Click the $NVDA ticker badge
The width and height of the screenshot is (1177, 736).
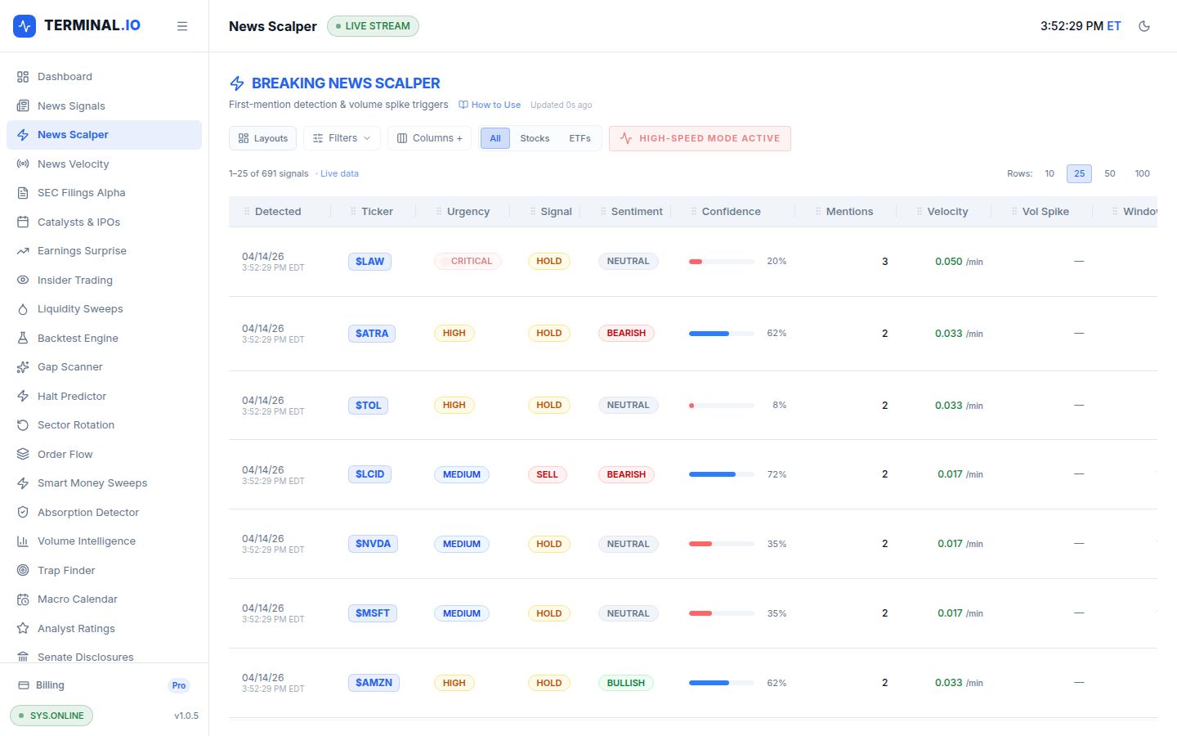coord(373,544)
